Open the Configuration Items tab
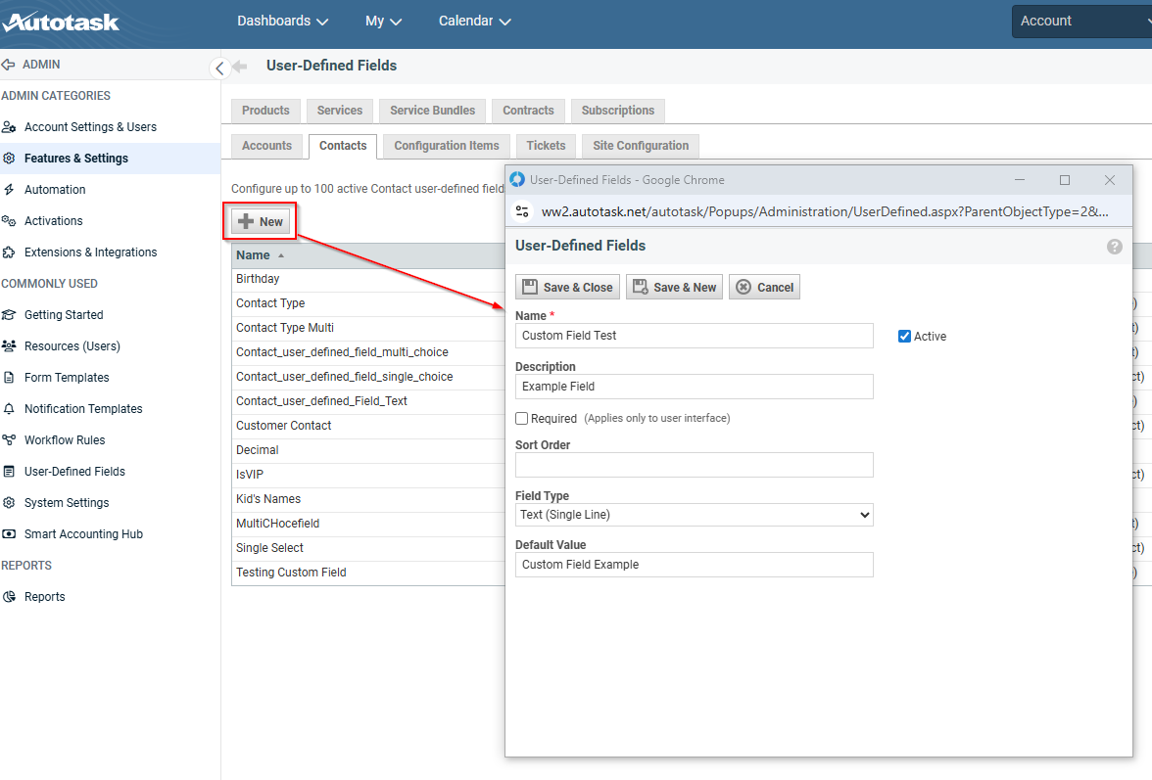 tap(446, 146)
